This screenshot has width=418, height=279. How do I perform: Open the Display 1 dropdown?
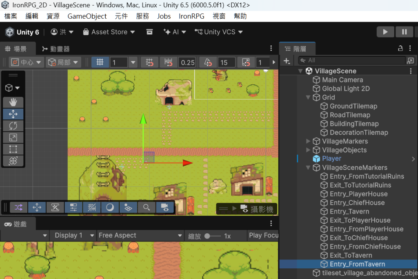pos(73,236)
